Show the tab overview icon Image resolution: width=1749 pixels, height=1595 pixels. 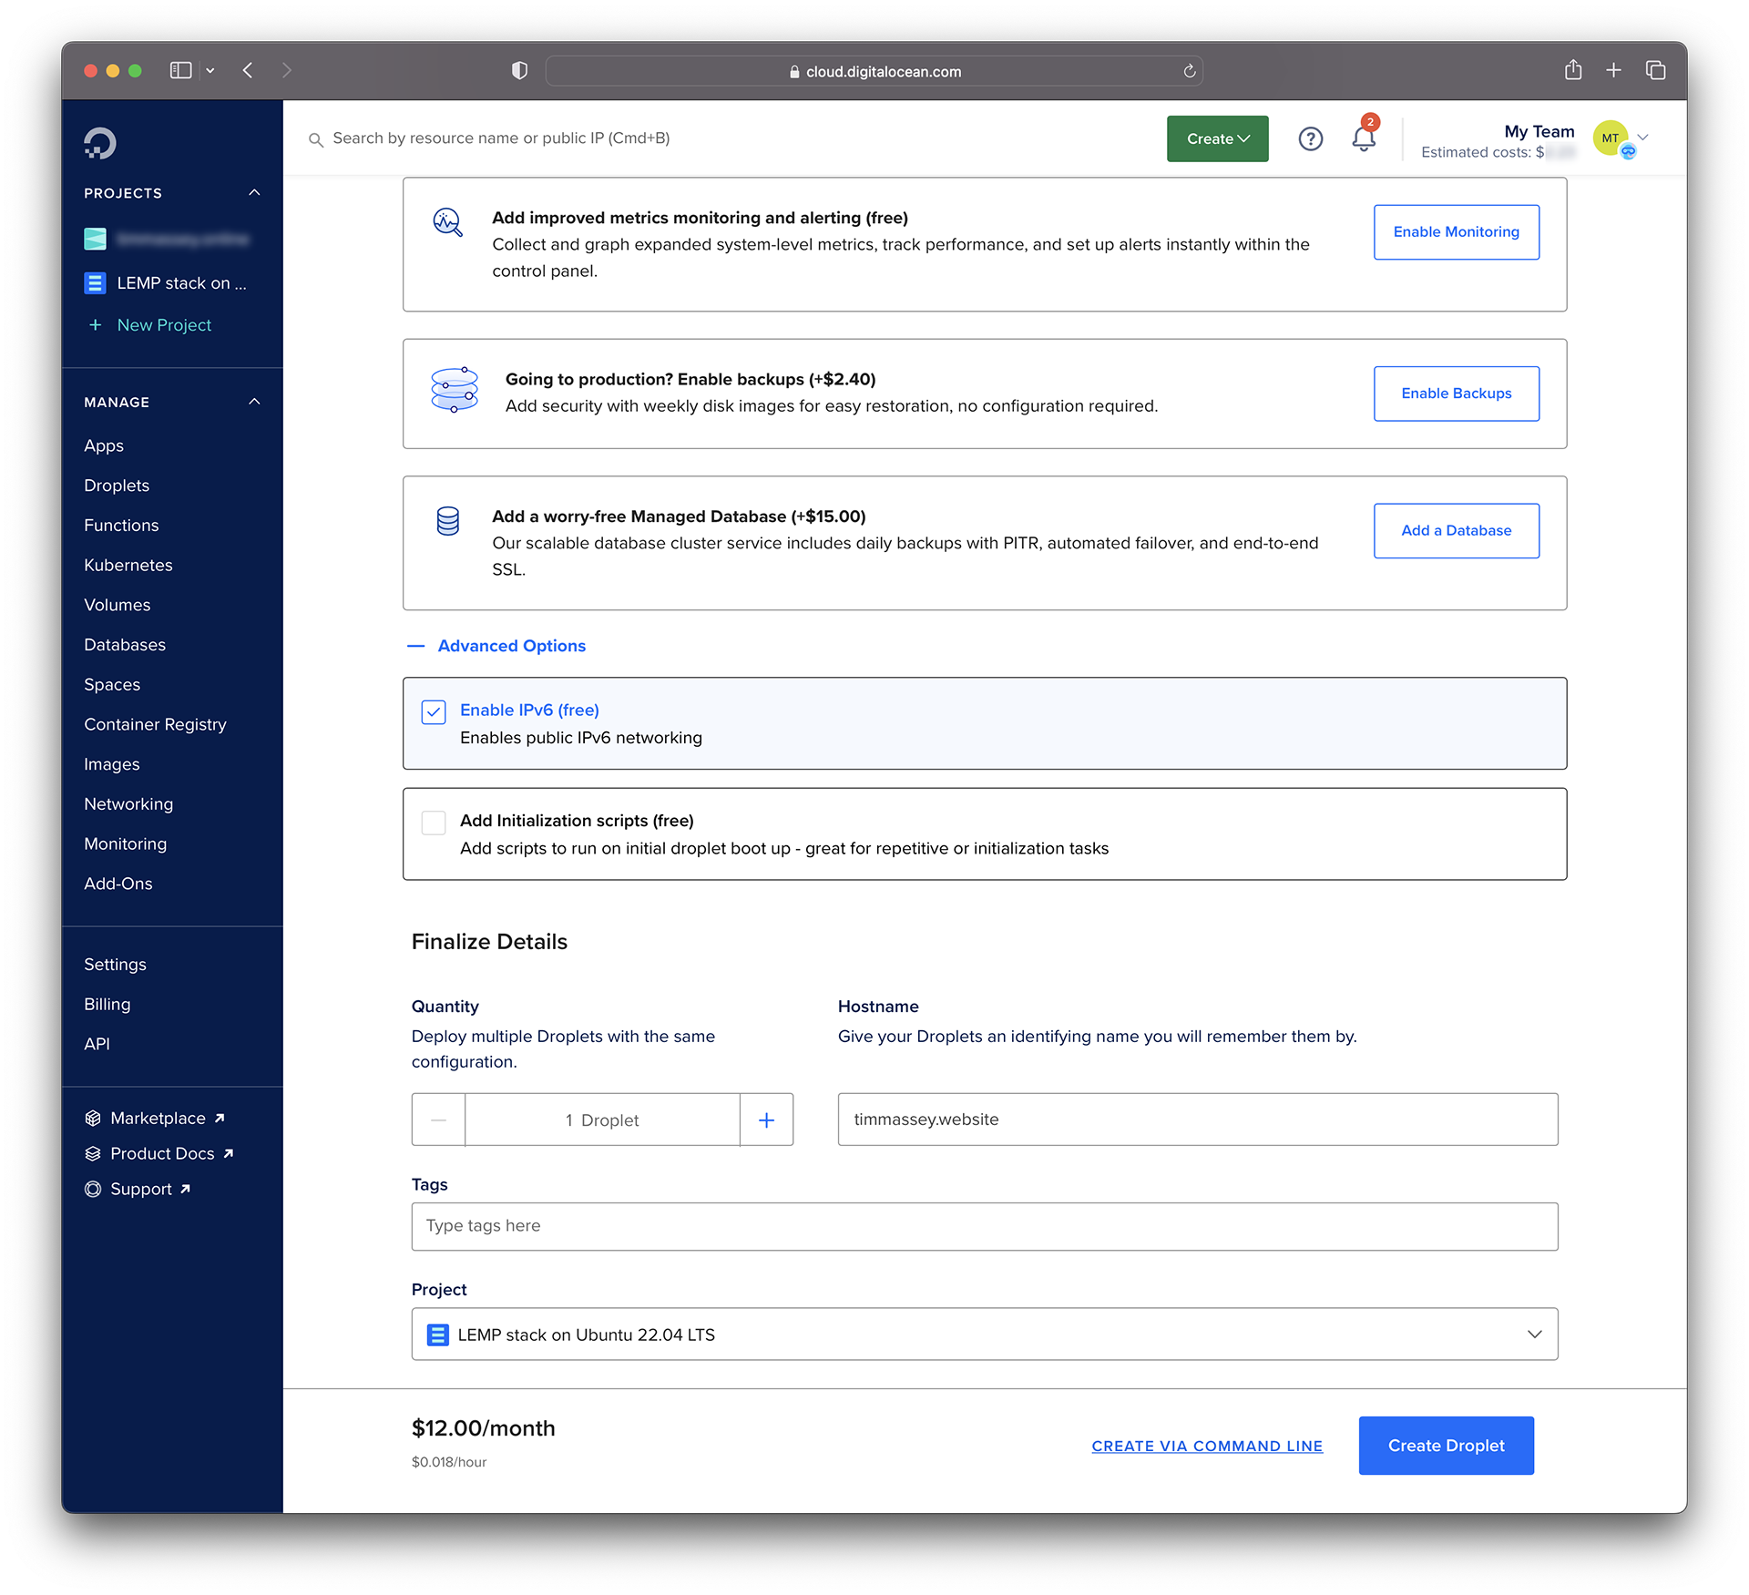pyautogui.click(x=1655, y=70)
